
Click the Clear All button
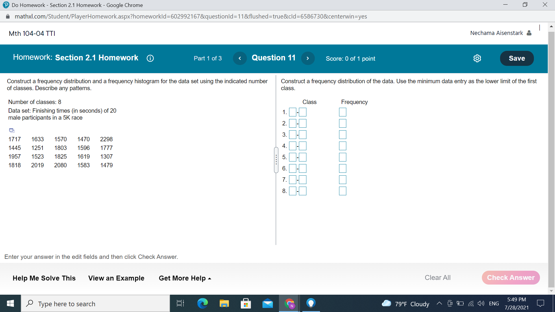[x=438, y=277]
